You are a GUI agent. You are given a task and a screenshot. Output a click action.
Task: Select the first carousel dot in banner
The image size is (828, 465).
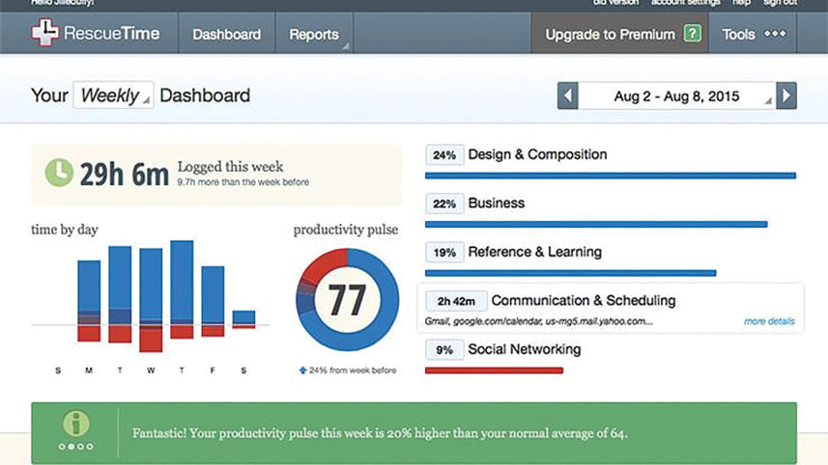(62, 446)
